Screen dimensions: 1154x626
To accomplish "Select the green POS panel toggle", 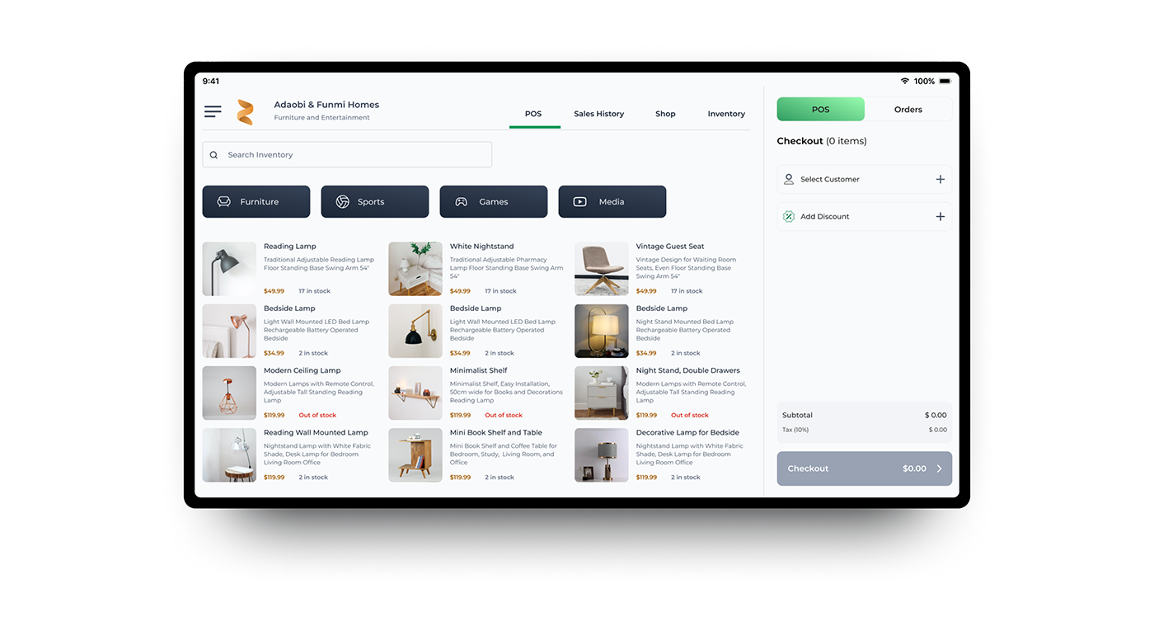I will [820, 110].
